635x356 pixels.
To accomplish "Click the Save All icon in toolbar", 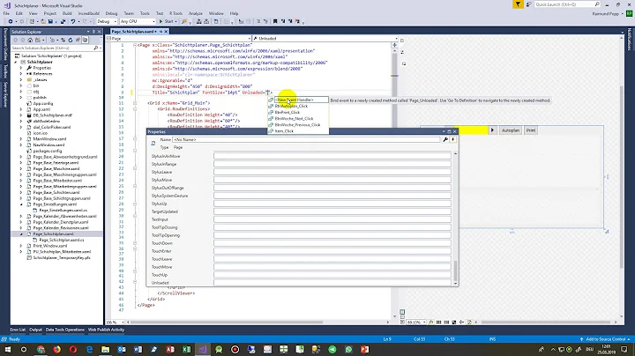I will [63, 21].
